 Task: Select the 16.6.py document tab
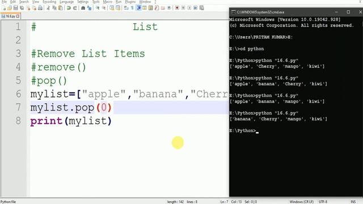pos(10,16)
